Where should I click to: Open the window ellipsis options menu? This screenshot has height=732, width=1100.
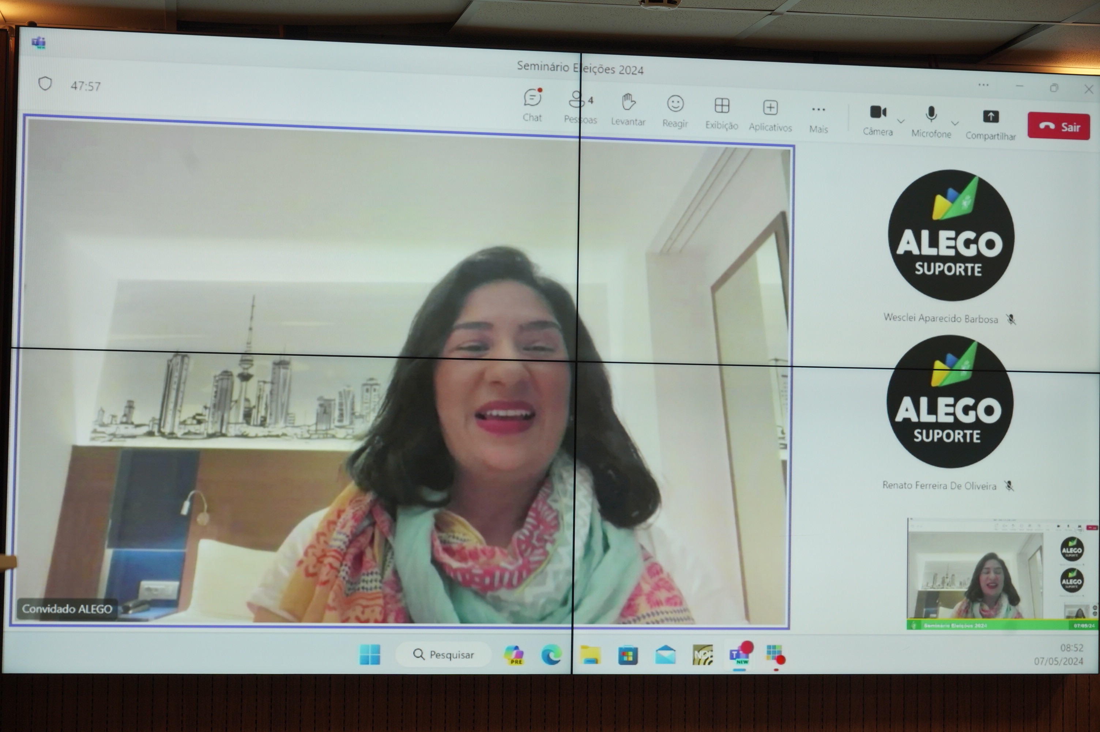coord(983,85)
